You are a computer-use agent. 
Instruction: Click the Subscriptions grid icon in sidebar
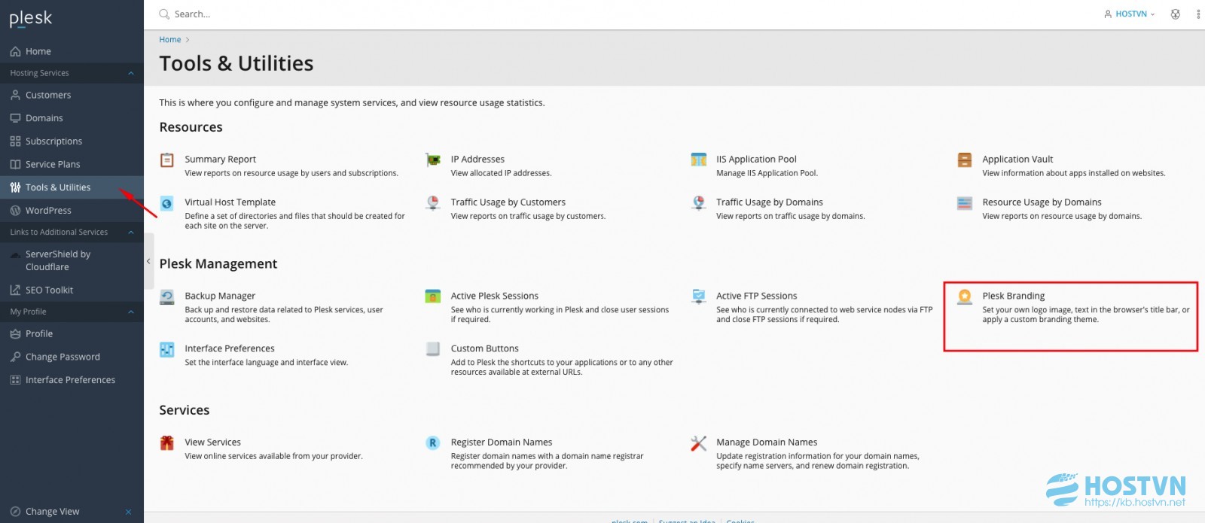pos(15,141)
